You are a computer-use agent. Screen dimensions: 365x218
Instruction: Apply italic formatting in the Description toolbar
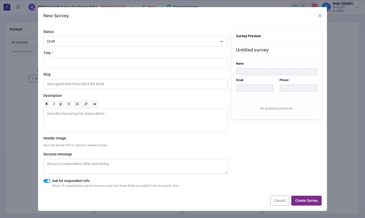tap(54, 104)
